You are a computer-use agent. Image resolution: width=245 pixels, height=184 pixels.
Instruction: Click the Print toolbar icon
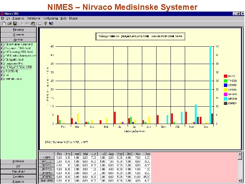click(40, 24)
